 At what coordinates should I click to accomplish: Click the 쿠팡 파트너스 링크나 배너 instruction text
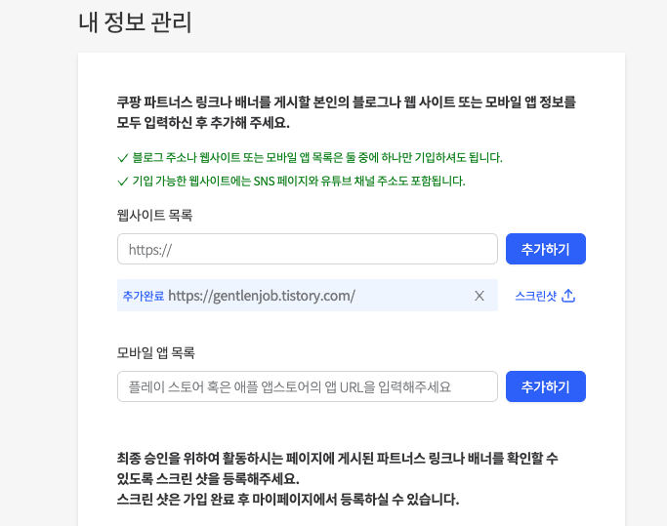click(347, 112)
